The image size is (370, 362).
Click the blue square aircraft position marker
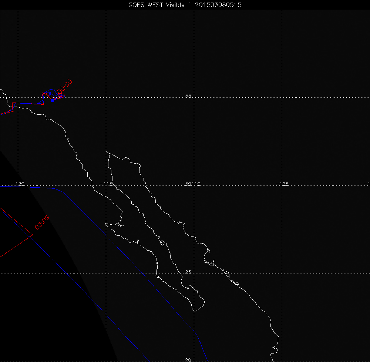pos(52,100)
